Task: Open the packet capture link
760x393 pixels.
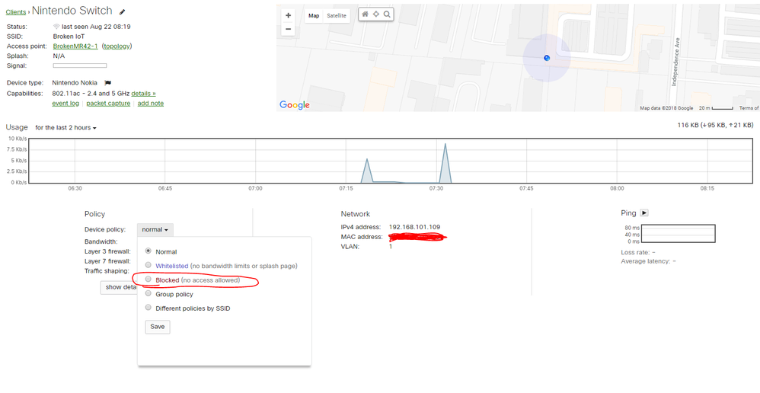Action: [x=108, y=104]
